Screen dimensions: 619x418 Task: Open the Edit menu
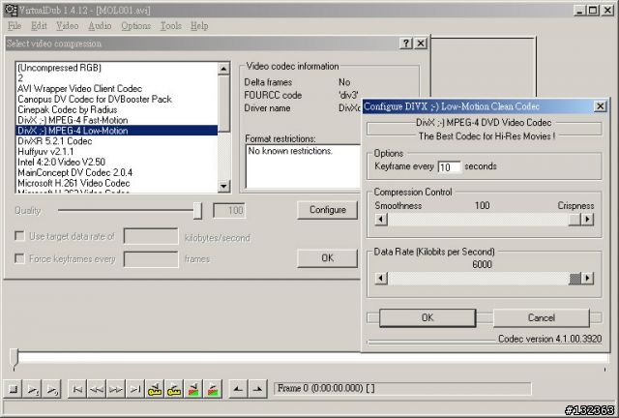click(x=39, y=26)
